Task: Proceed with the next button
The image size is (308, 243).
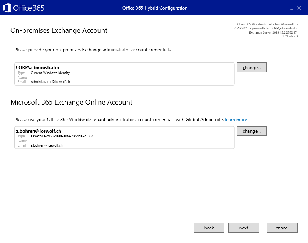Action: (244, 228)
